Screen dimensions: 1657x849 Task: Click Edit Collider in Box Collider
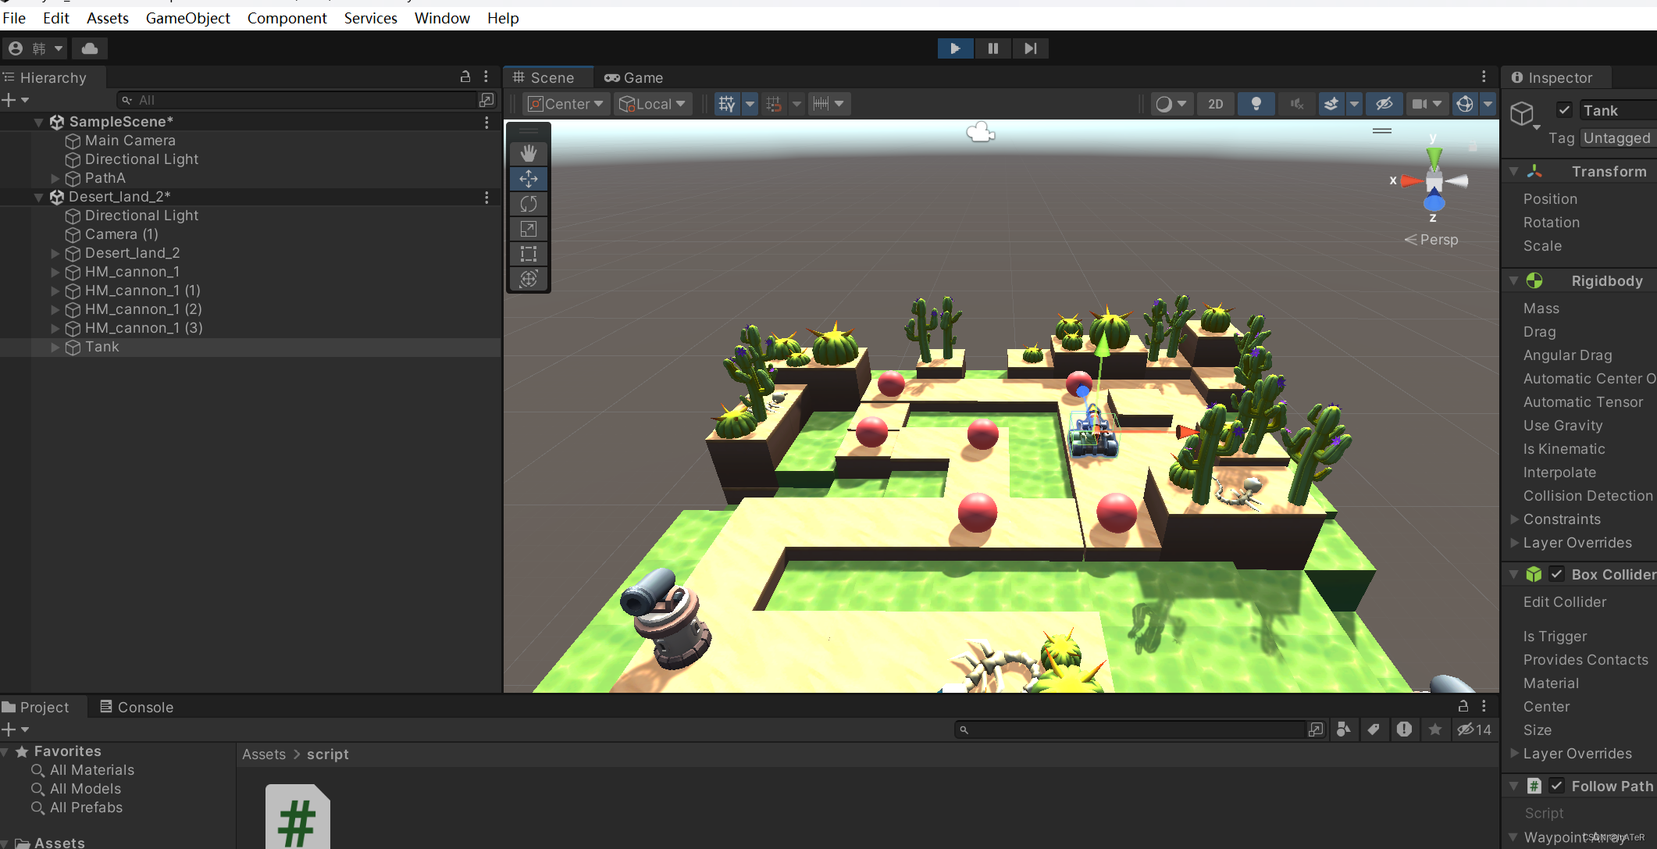click(1564, 602)
